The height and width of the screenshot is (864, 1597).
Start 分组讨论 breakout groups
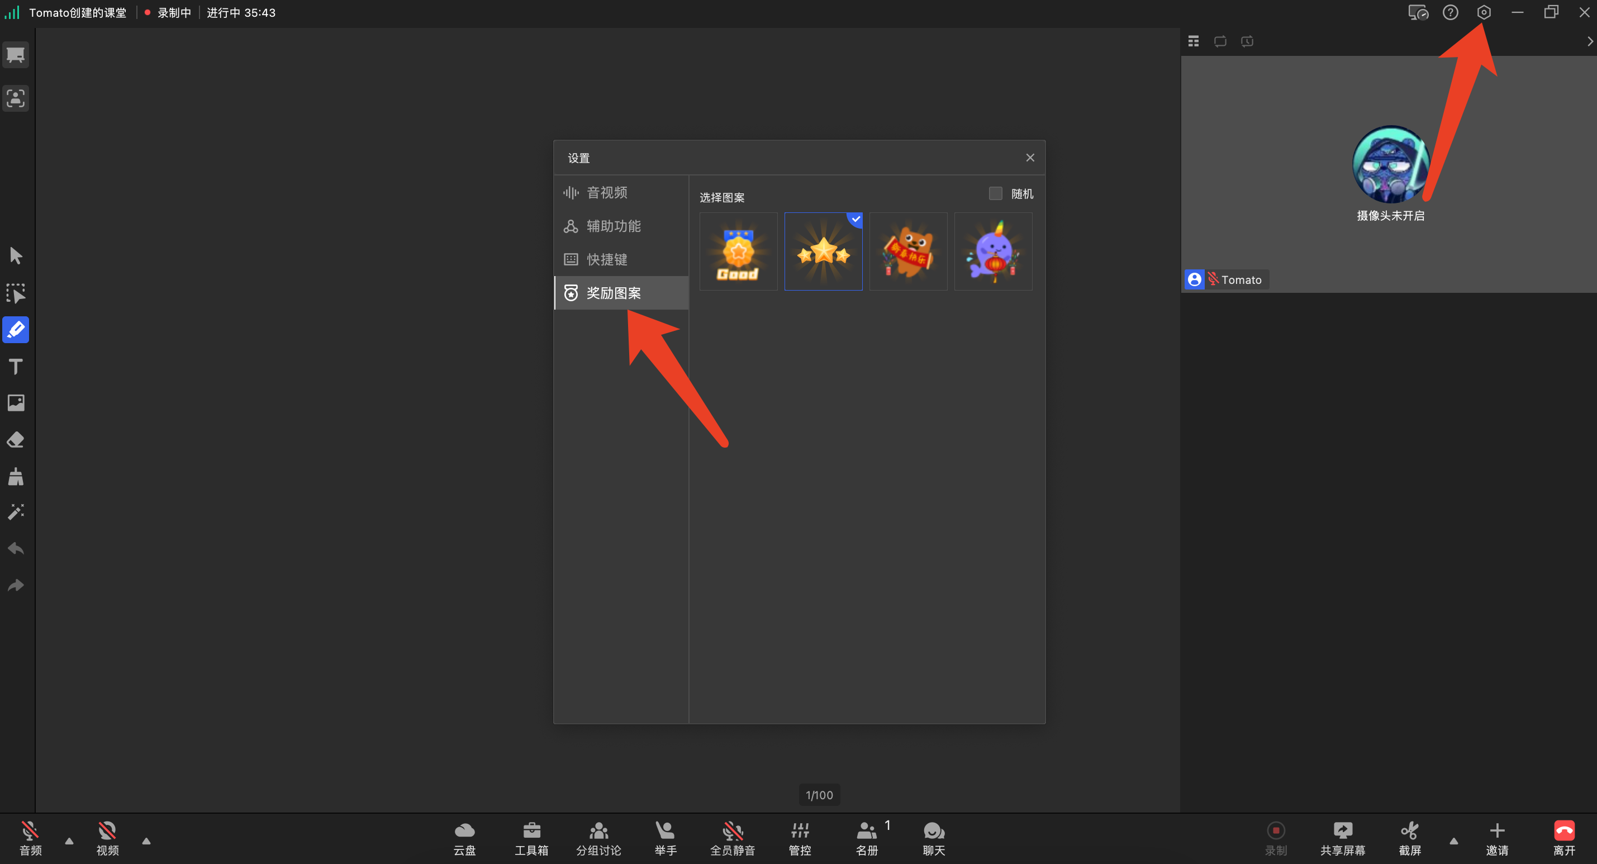point(598,838)
